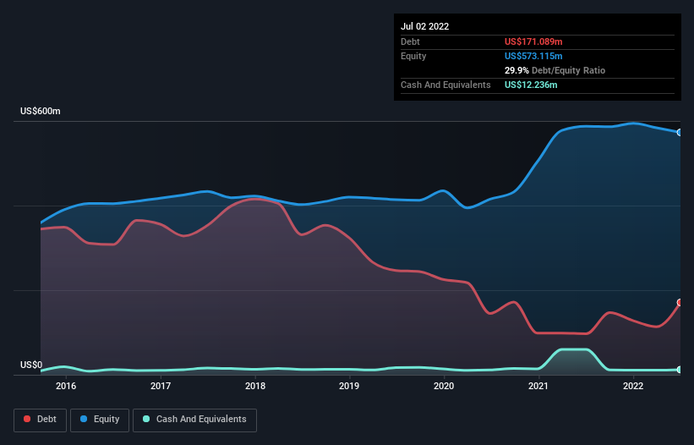The height and width of the screenshot is (445, 694).
Task: Click the red Debt legend dot
Action: point(27,419)
